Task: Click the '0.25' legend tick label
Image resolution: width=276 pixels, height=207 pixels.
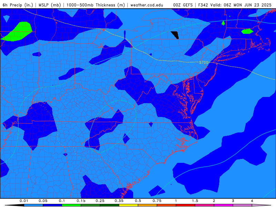Action: coord(100,201)
